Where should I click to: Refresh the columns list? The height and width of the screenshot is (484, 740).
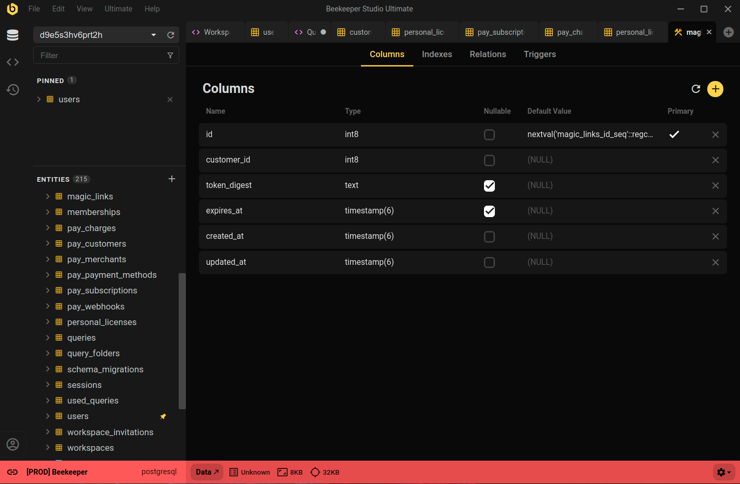[x=696, y=89]
